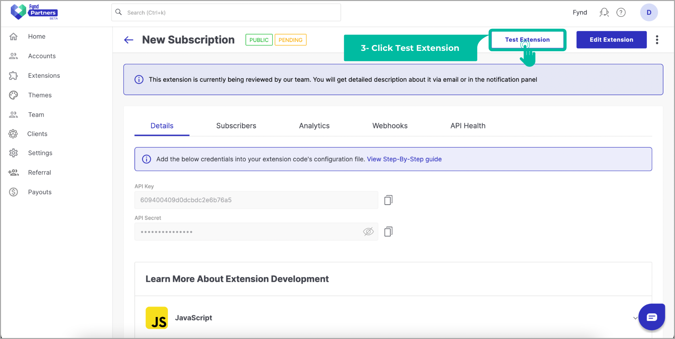Click the Fynd Partners logo
675x339 pixels.
pyautogui.click(x=34, y=12)
